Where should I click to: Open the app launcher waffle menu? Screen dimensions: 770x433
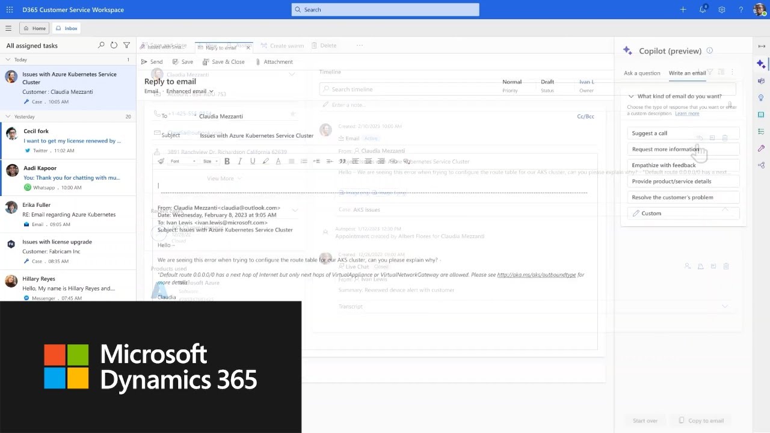coord(10,10)
